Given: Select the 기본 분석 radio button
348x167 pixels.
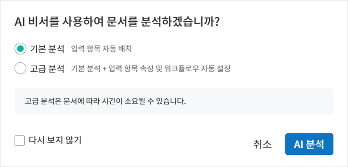Looking at the screenshot, I should [20, 49].
